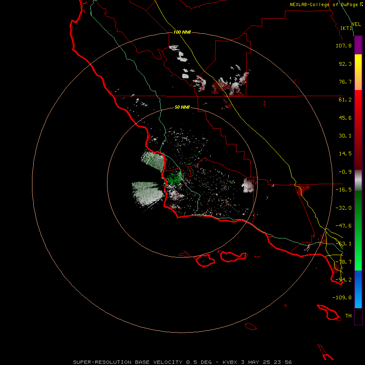Image resolution: width=365 pixels, height=365 pixels.
Task: Click the 14.5 scale value
Action: coord(345,154)
